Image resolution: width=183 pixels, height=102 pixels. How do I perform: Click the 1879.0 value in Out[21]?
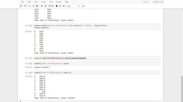(x=42, y=76)
